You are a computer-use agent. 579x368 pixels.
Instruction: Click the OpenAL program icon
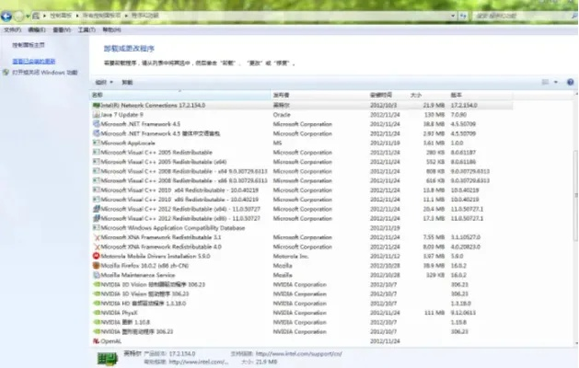click(x=97, y=340)
